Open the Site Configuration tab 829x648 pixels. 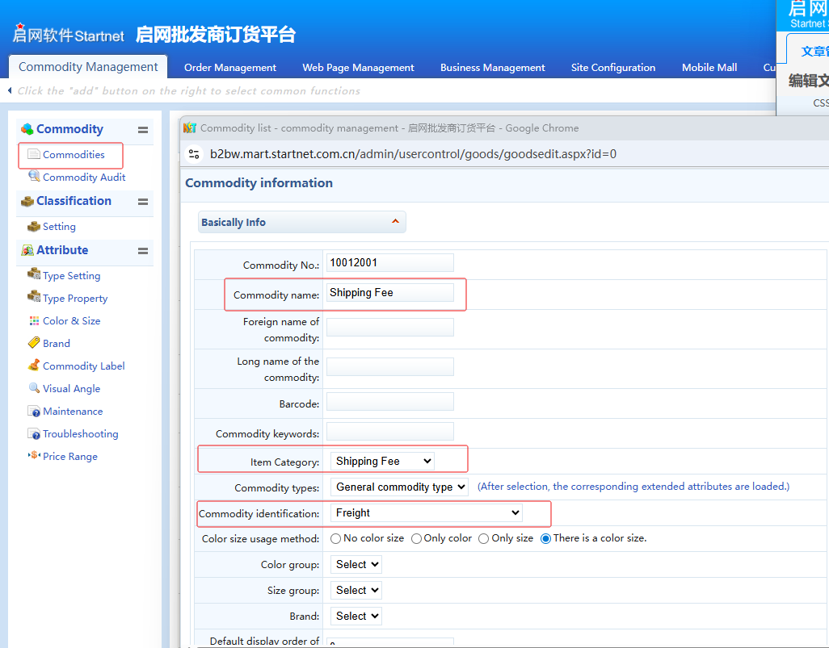click(612, 68)
